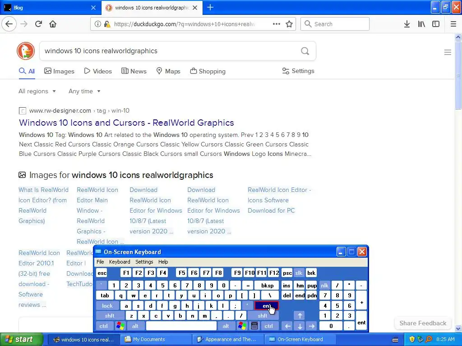Toggle the nlk num lock key
Image resolution: width=462 pixels, height=346 pixels.
tap(325, 285)
